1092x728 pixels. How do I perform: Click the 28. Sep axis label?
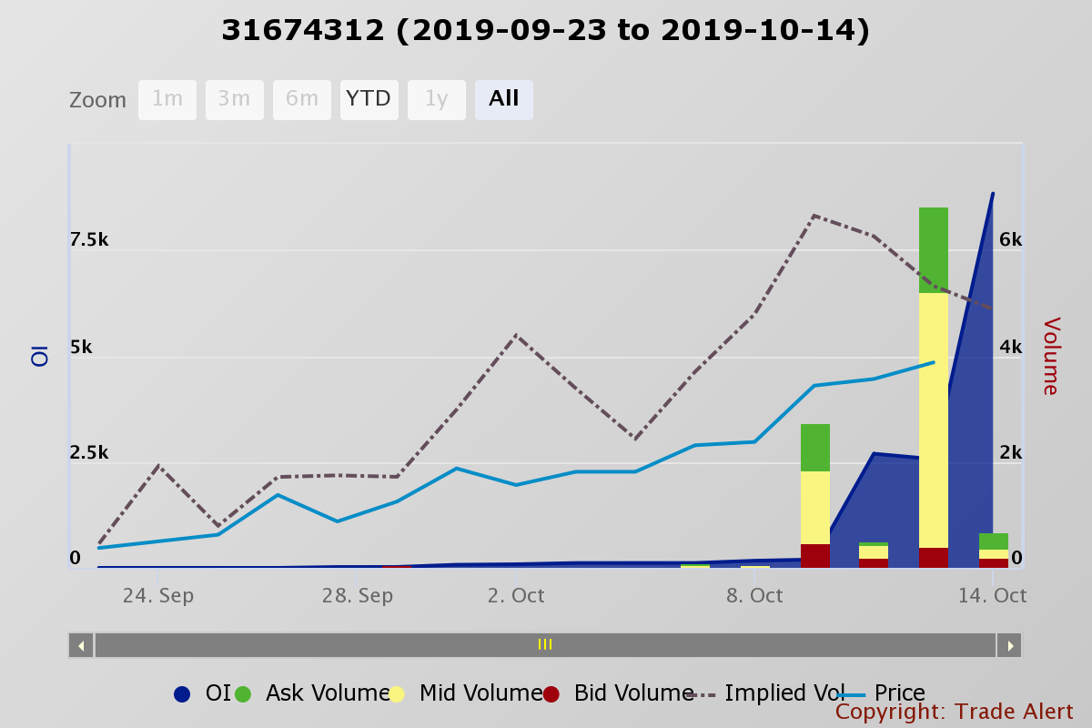[358, 596]
